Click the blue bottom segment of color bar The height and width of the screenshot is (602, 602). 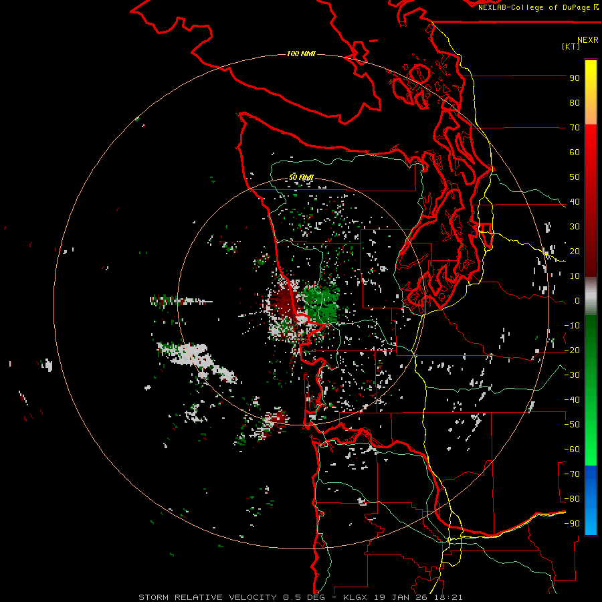coord(591,500)
